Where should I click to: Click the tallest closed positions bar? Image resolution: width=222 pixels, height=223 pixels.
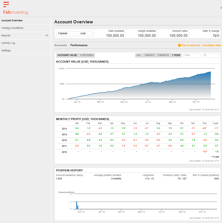coord(76,205)
